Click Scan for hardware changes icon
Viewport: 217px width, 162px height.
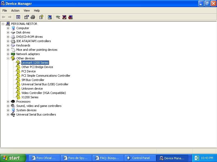50,17
